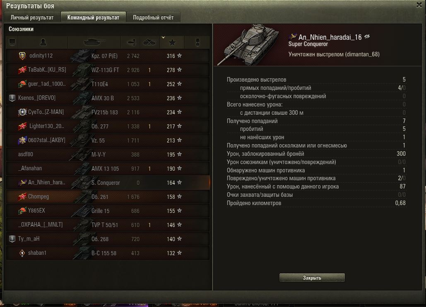Select Командный результат tab
Image resolution: width=426 pixels, height=307 pixels.
[x=93, y=17]
